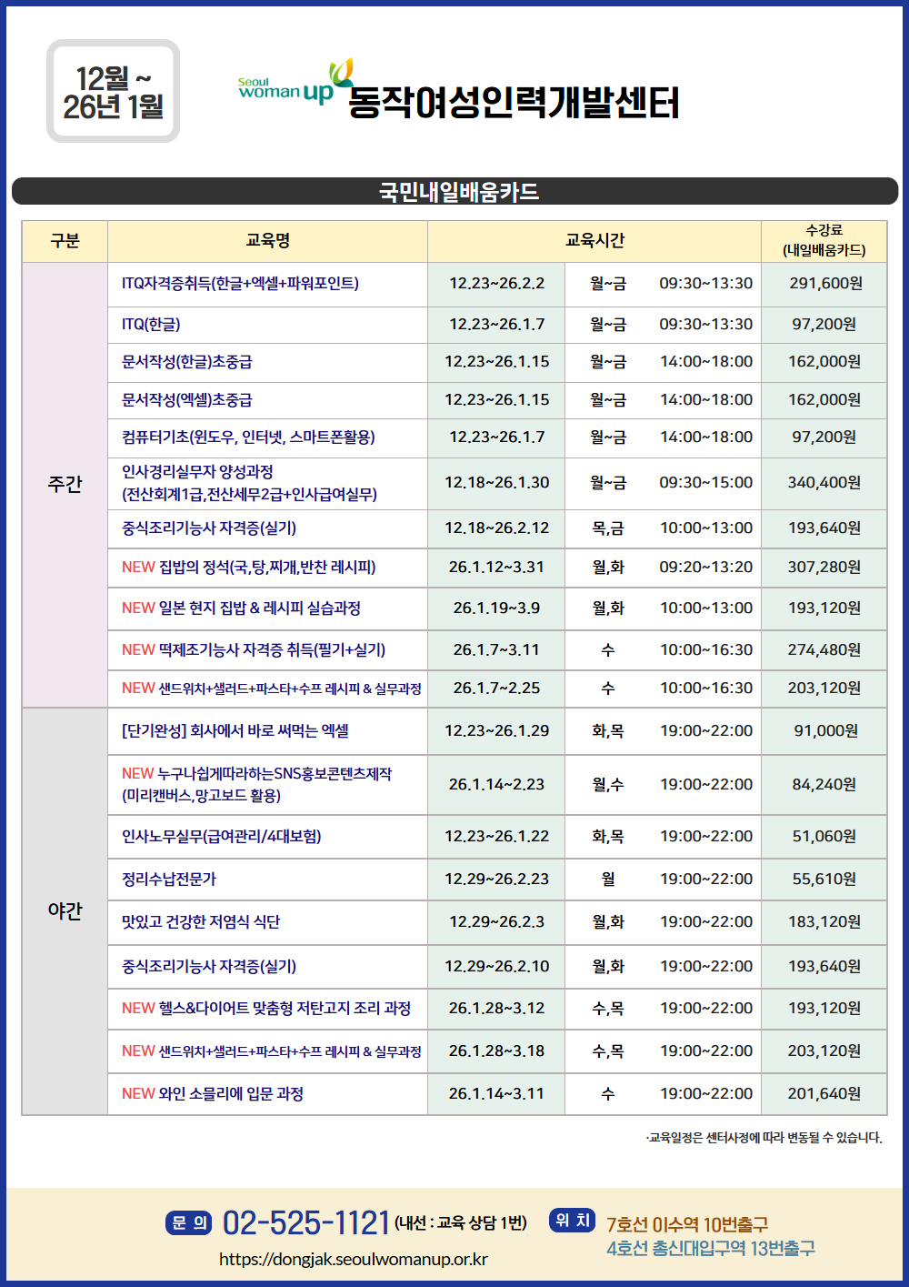The width and height of the screenshot is (909, 1287).
Task: Open the dongjak.seoulwomanup.or.kr website link
Action: 353,1260
